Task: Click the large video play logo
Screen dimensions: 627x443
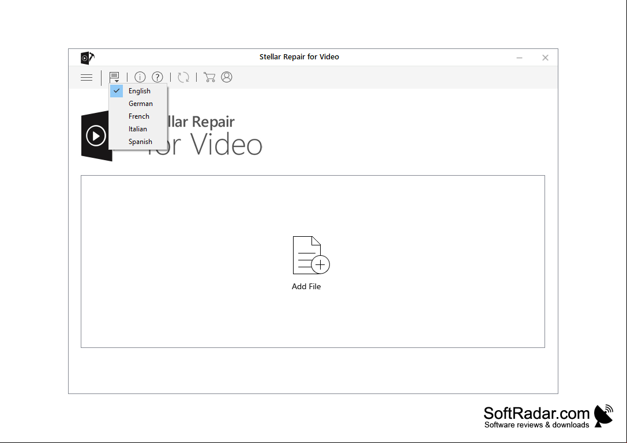Action: click(95, 136)
